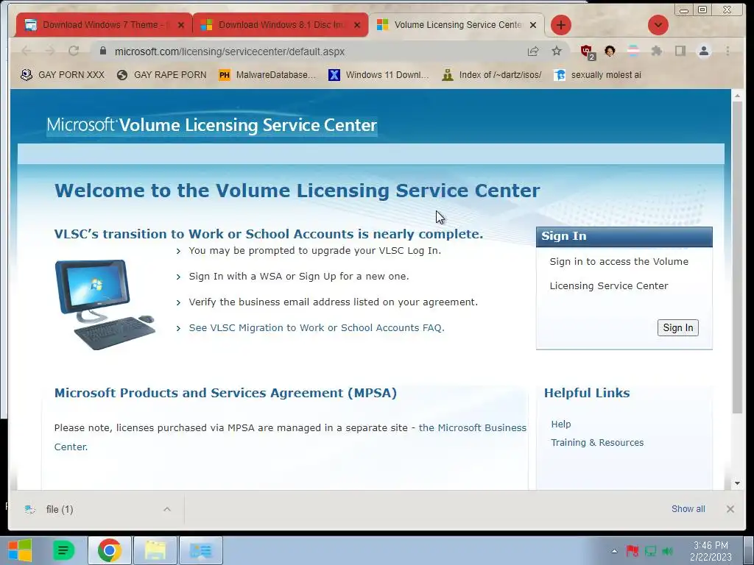This screenshot has width=754, height=565.
Task: Click Show all downloads
Action: coord(688,509)
